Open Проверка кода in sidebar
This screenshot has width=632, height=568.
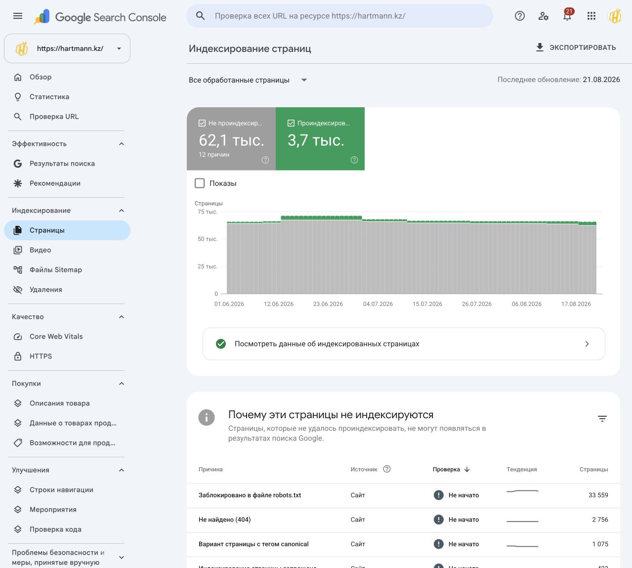pos(67,529)
